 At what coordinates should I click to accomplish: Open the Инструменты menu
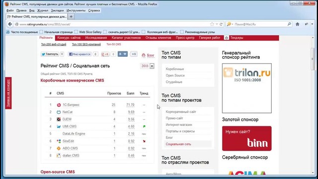[x=76, y=10]
